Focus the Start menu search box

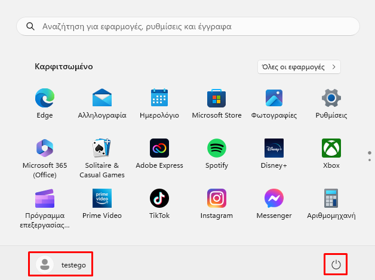pos(188,26)
